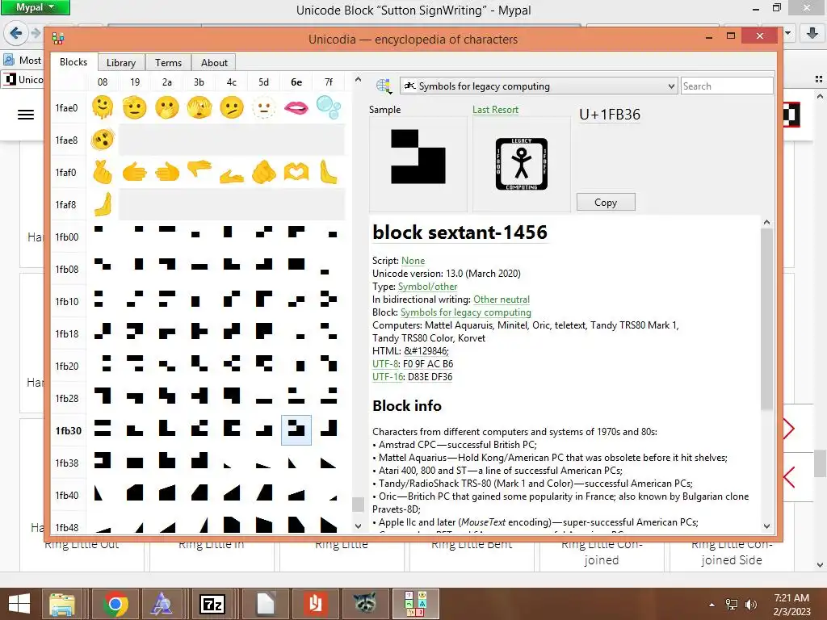Open the Symbol/other type link
The width and height of the screenshot is (827, 620).
(x=427, y=287)
